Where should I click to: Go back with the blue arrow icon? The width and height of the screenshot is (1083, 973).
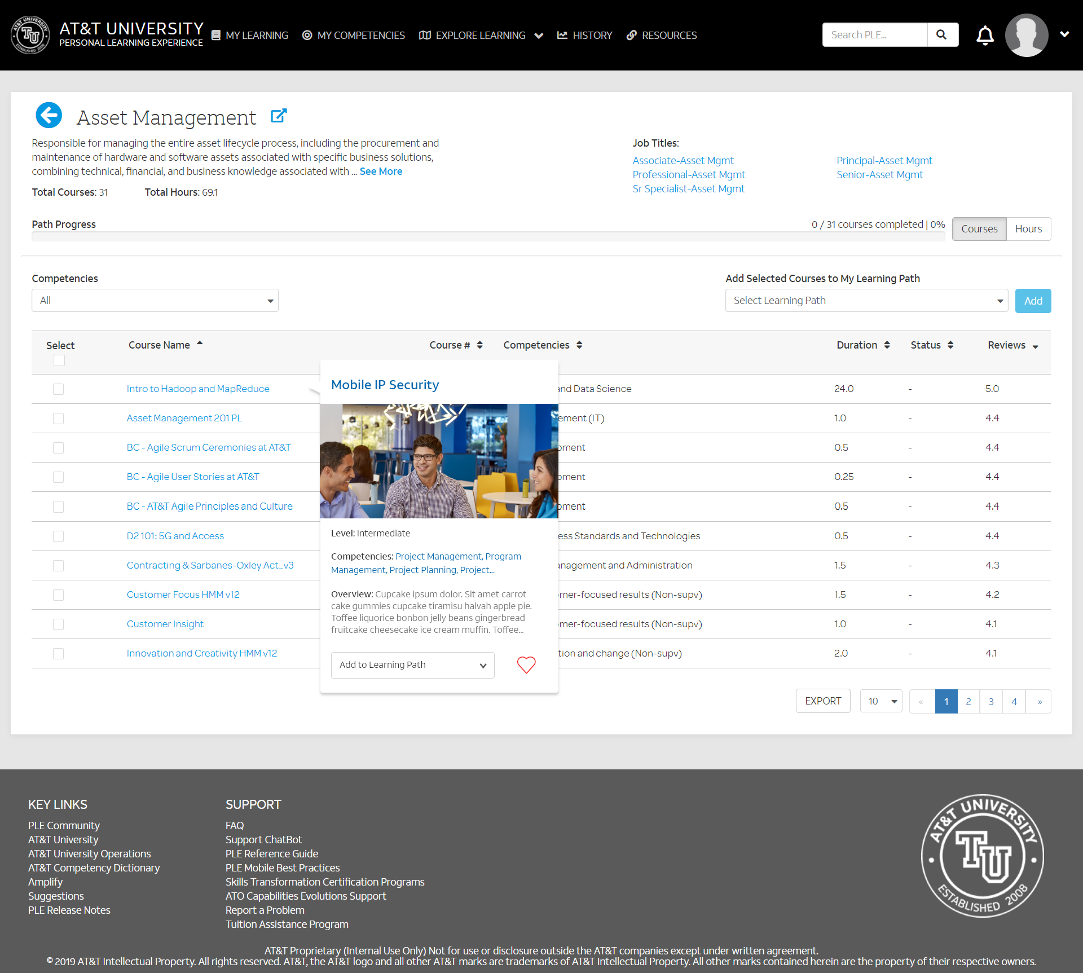(49, 115)
